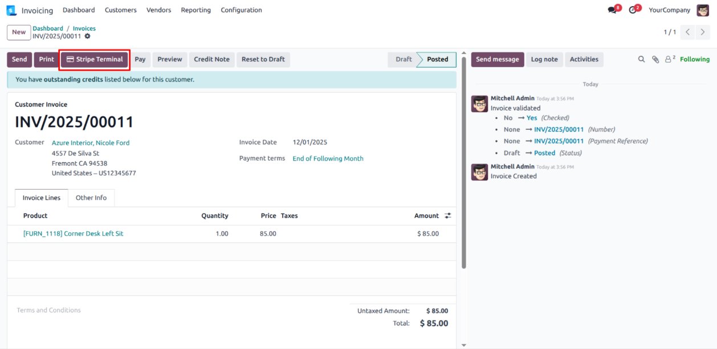Toggle the Following subscription button
This screenshot has width=717, height=349.
694,59
